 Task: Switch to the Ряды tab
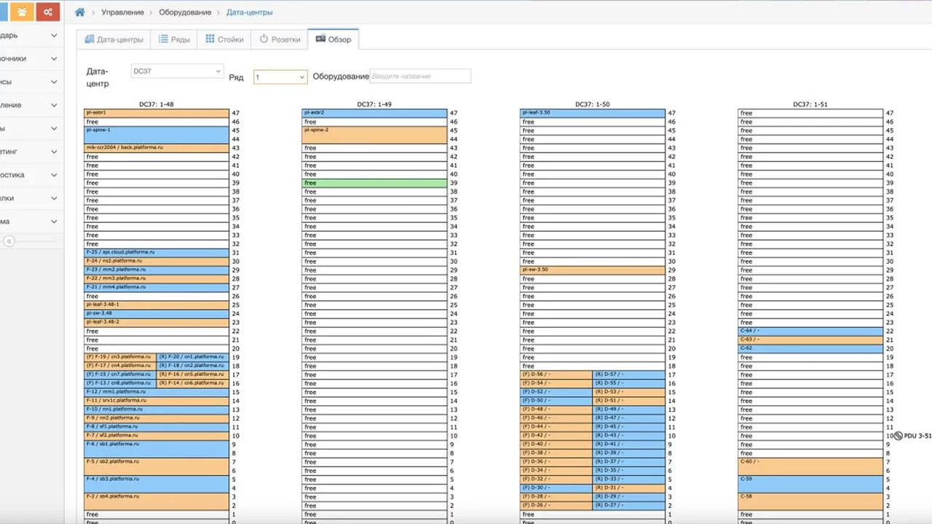click(x=174, y=39)
